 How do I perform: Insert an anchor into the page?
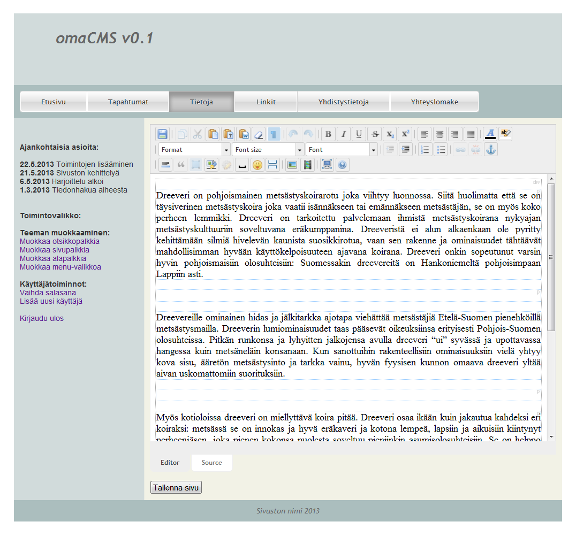(x=491, y=149)
